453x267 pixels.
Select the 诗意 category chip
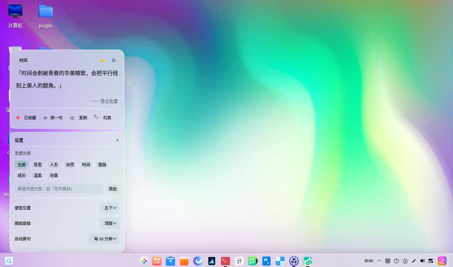(54, 175)
